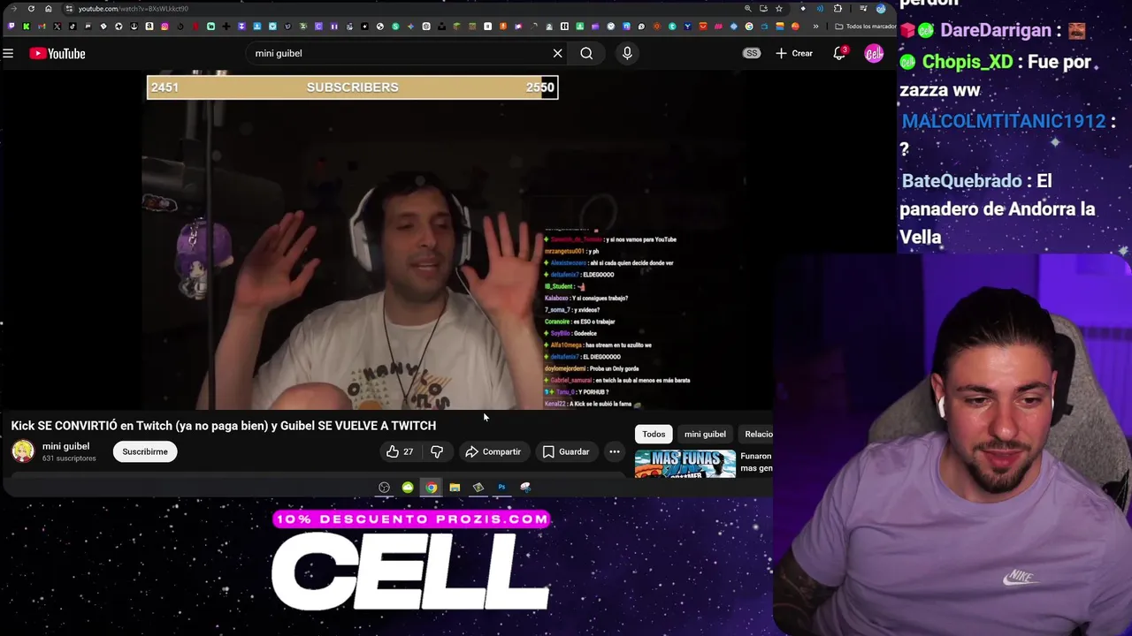1132x636 pixels.
Task: Share video using Compartir button
Action: tap(493, 451)
